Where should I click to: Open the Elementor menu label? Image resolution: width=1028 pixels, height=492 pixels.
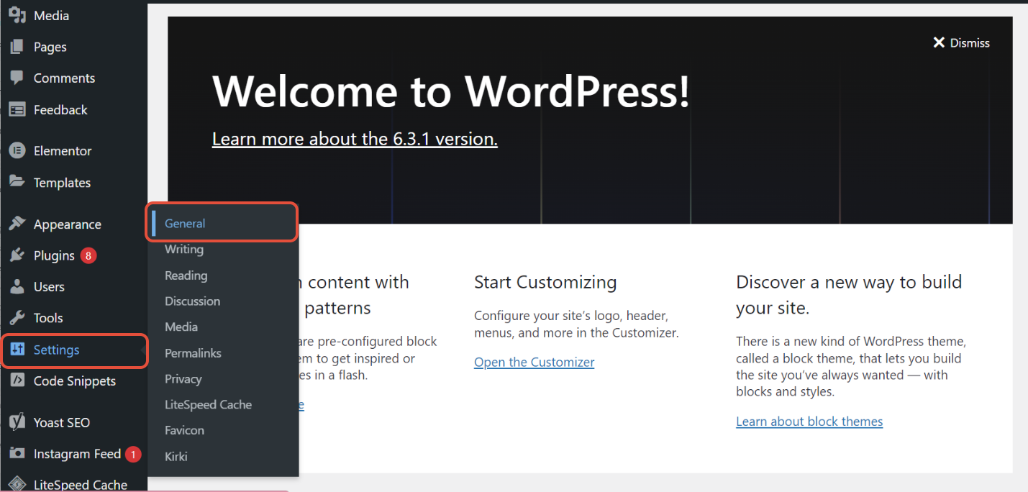point(63,150)
